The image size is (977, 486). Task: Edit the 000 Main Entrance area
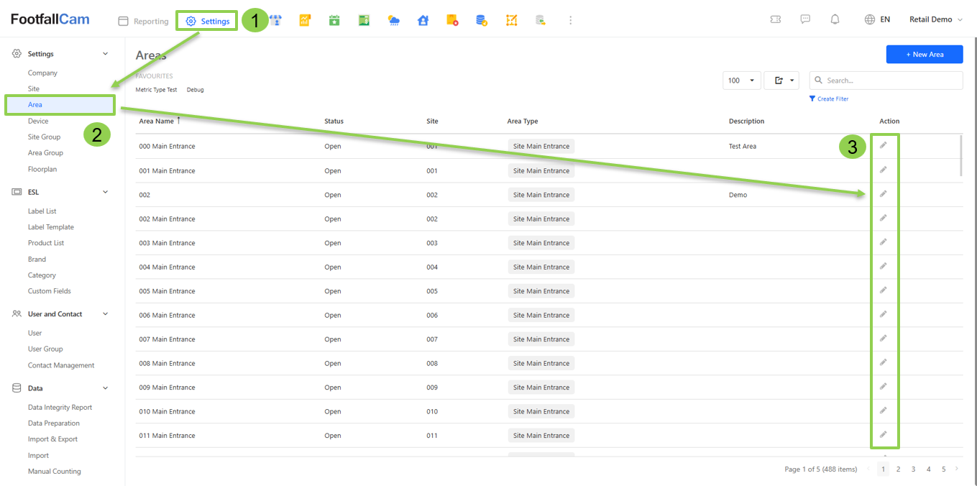point(884,145)
